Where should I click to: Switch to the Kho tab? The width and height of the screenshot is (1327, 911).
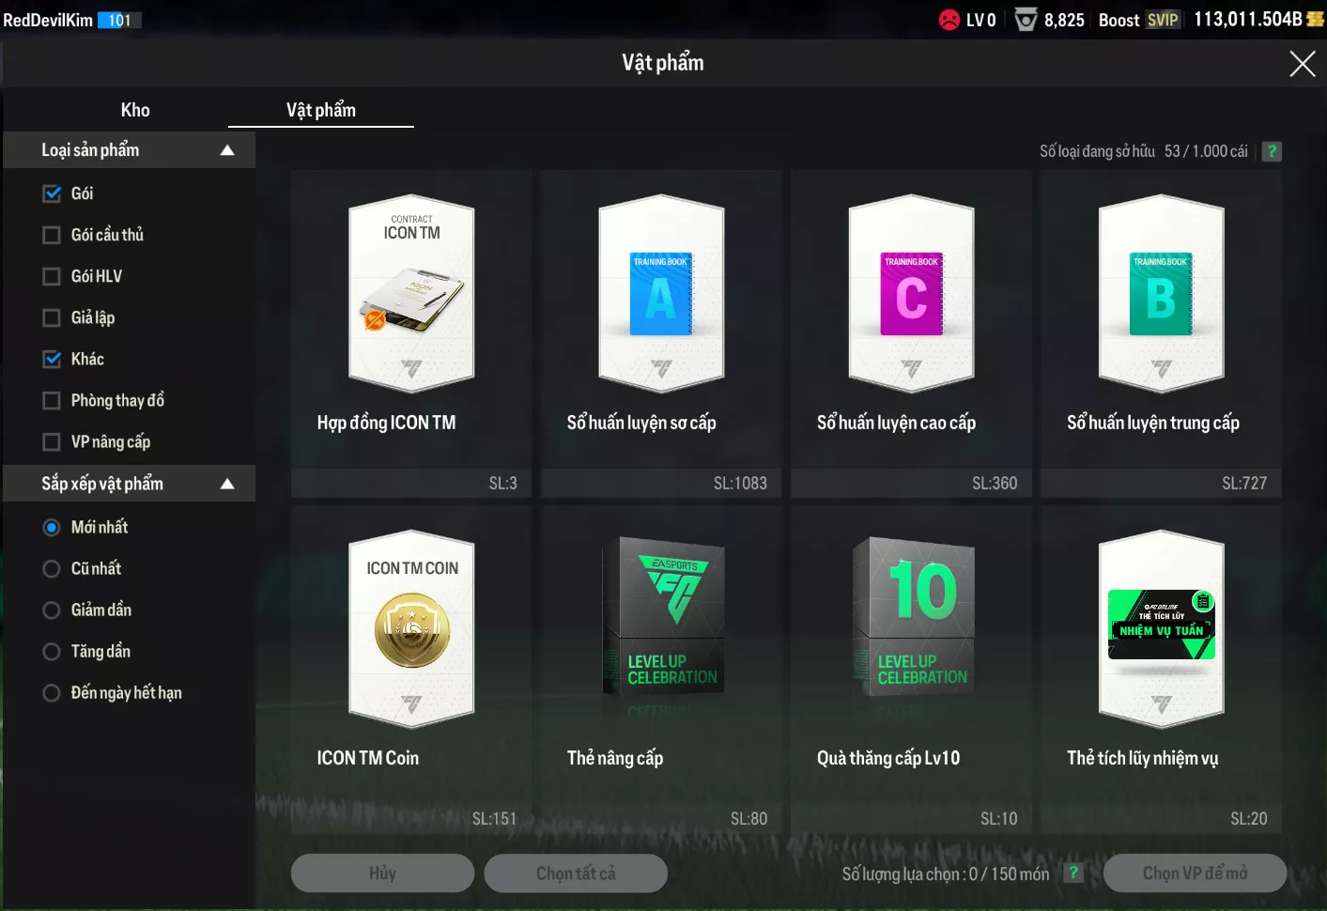(x=135, y=110)
